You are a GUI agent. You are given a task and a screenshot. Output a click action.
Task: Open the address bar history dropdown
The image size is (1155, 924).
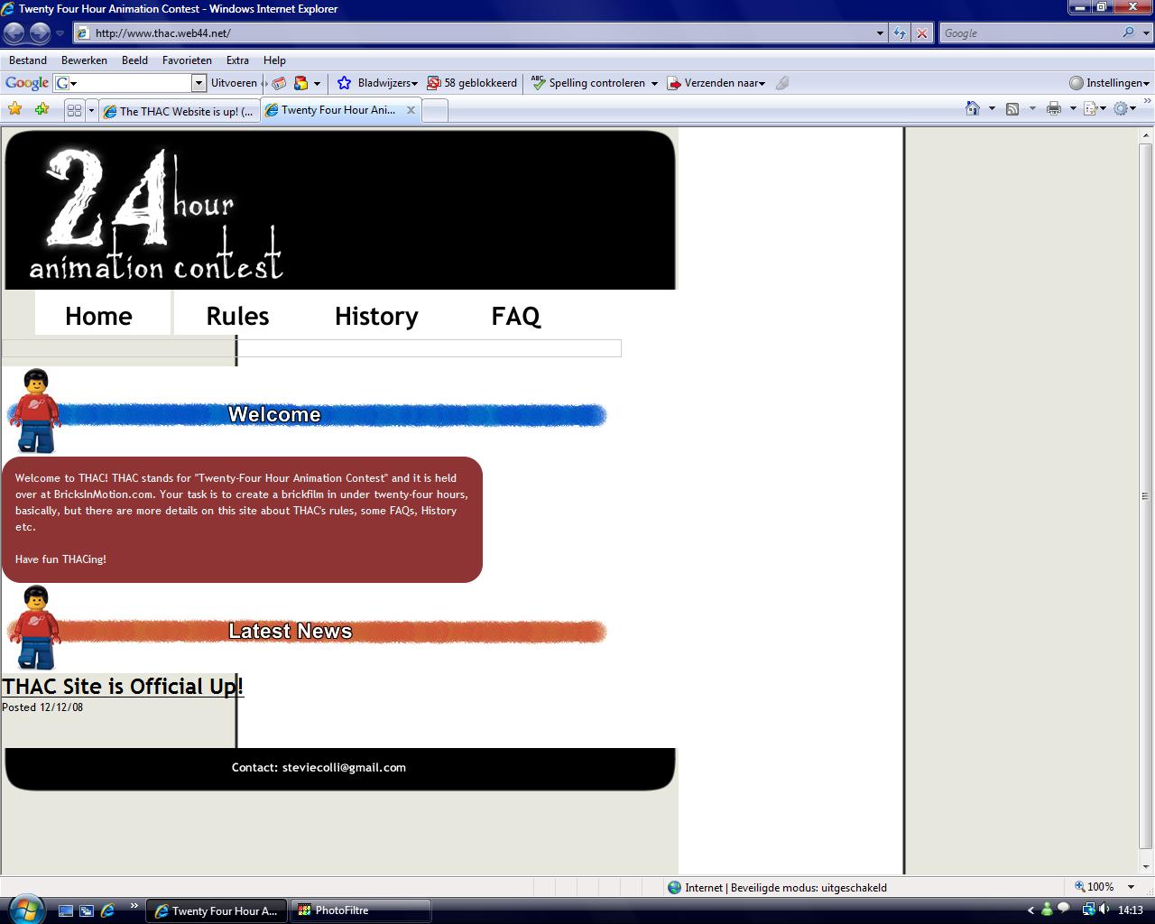pyautogui.click(x=880, y=33)
